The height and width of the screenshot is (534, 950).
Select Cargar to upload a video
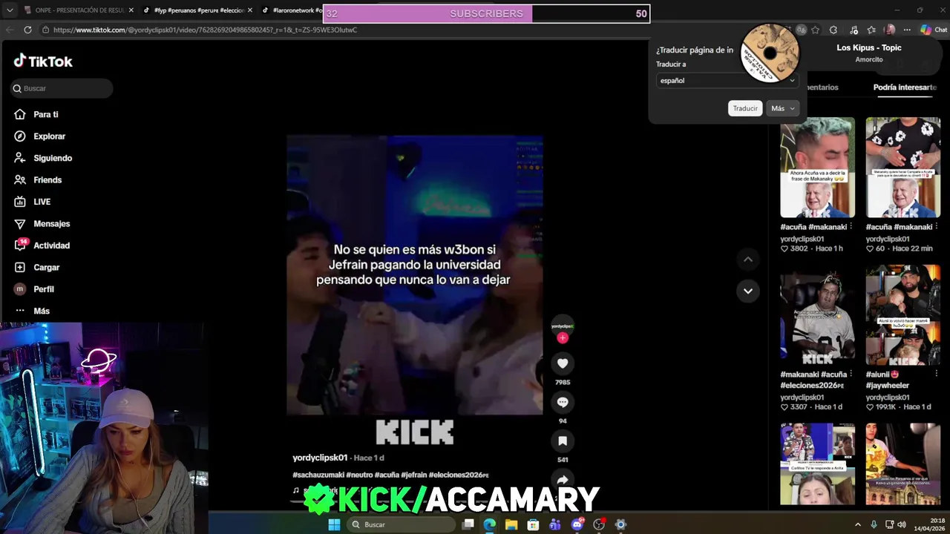tap(36, 267)
